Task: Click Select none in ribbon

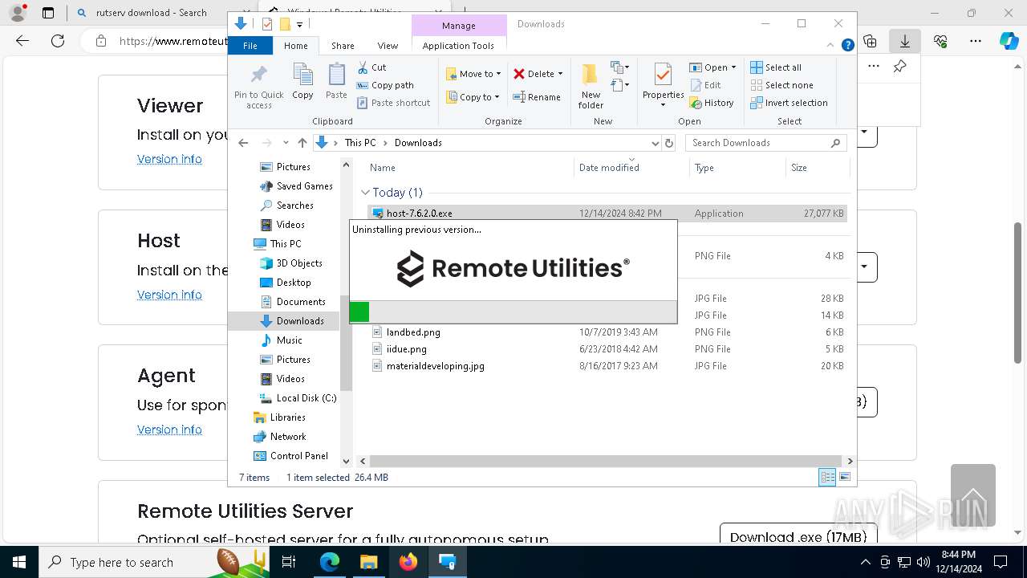Action: pyautogui.click(x=781, y=85)
